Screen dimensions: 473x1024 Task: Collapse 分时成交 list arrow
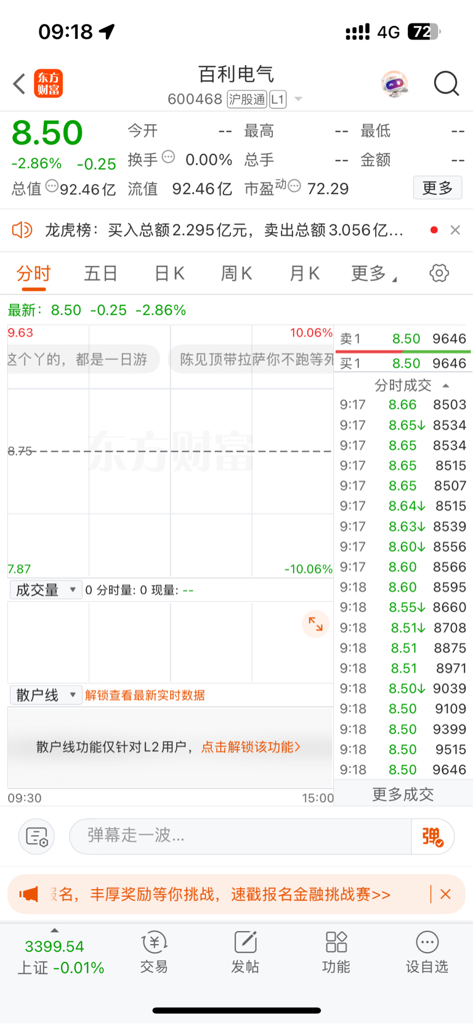pyautogui.click(x=446, y=385)
